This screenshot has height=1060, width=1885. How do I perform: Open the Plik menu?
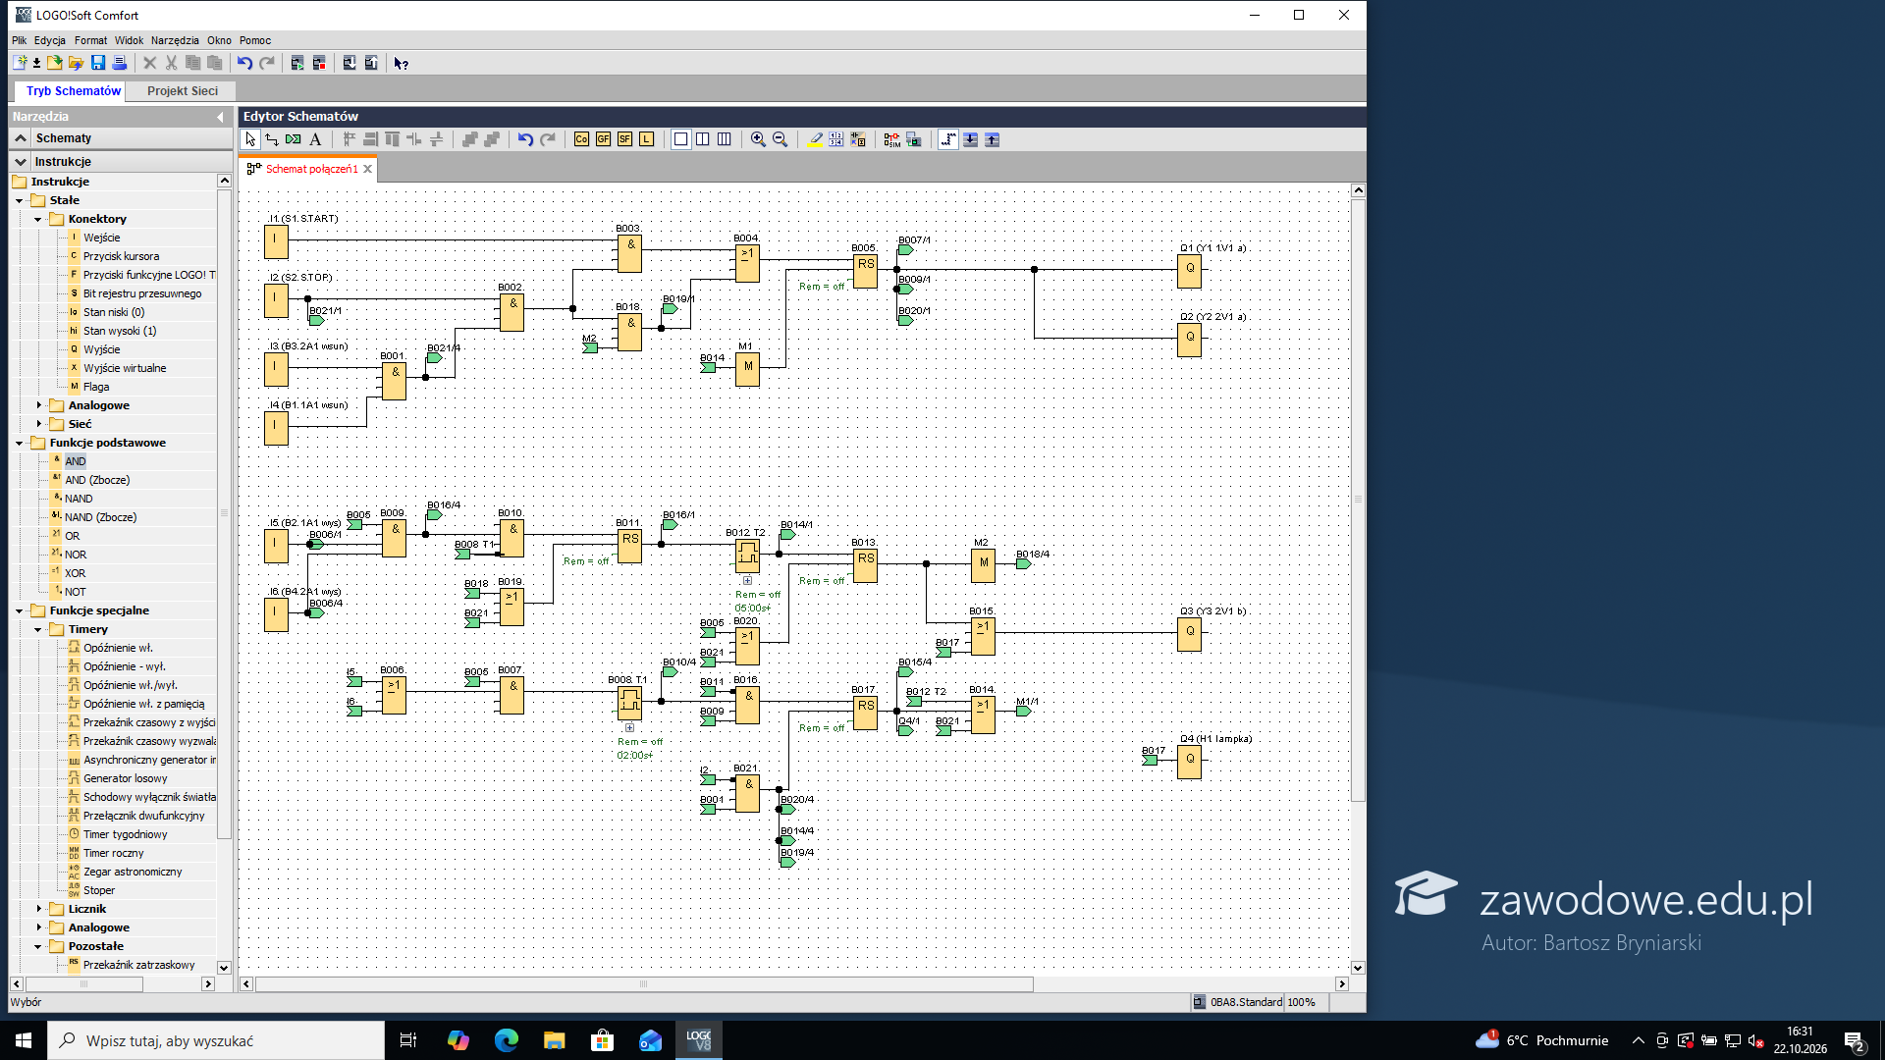pyautogui.click(x=19, y=40)
